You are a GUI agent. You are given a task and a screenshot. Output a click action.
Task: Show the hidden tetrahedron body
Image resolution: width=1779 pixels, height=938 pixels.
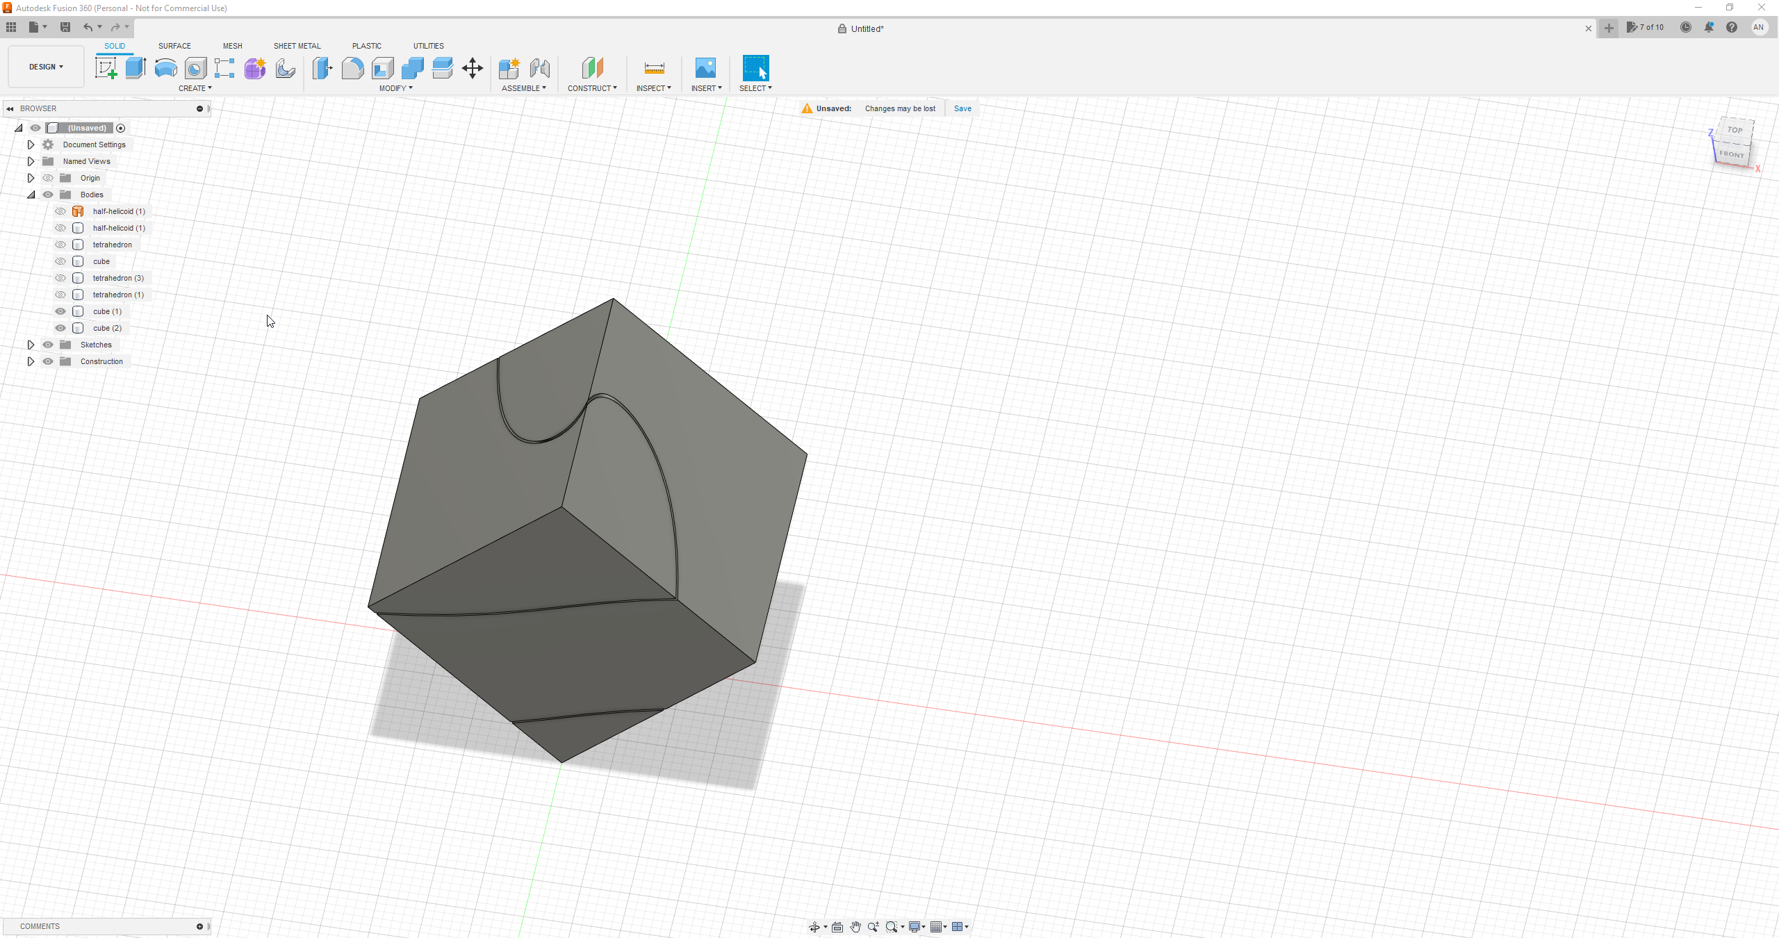60,244
